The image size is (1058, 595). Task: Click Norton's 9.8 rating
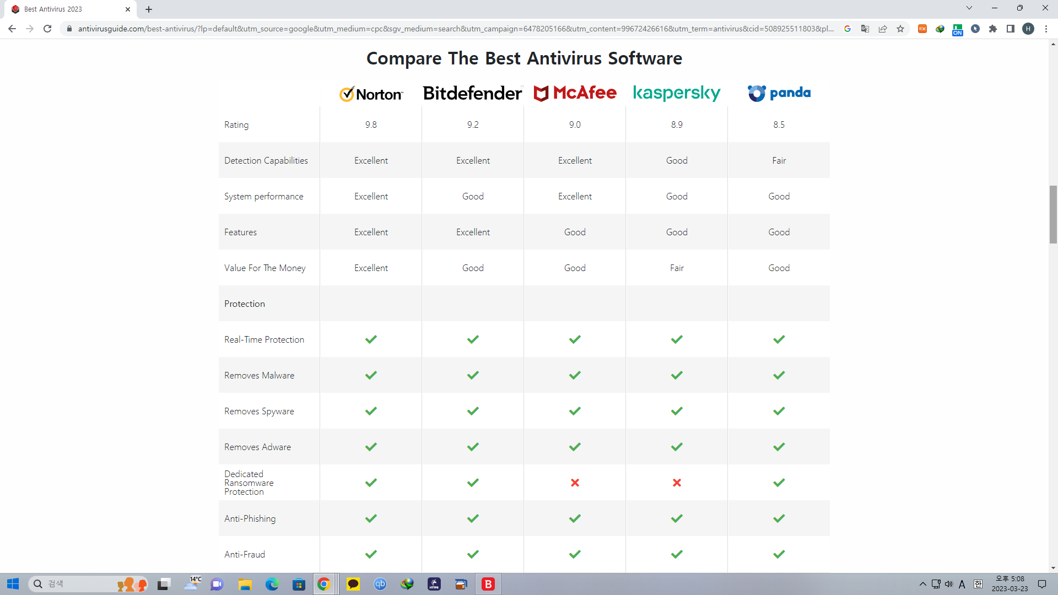point(371,125)
